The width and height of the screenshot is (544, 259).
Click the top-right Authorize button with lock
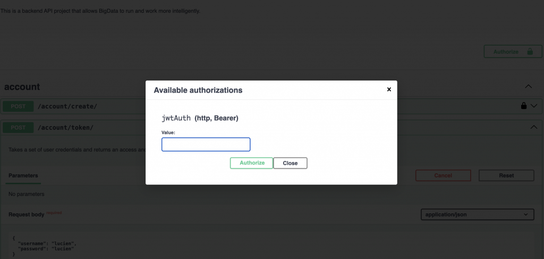(513, 51)
